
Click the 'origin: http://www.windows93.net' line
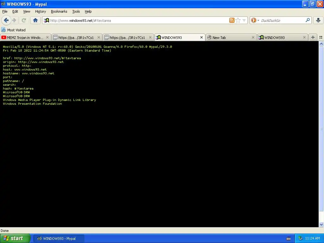click(x=33, y=62)
